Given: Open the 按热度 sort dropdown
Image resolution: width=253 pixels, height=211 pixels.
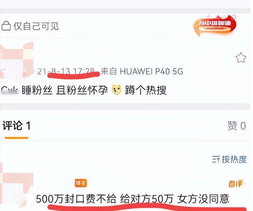Looking at the screenshot, I should click(x=229, y=160).
